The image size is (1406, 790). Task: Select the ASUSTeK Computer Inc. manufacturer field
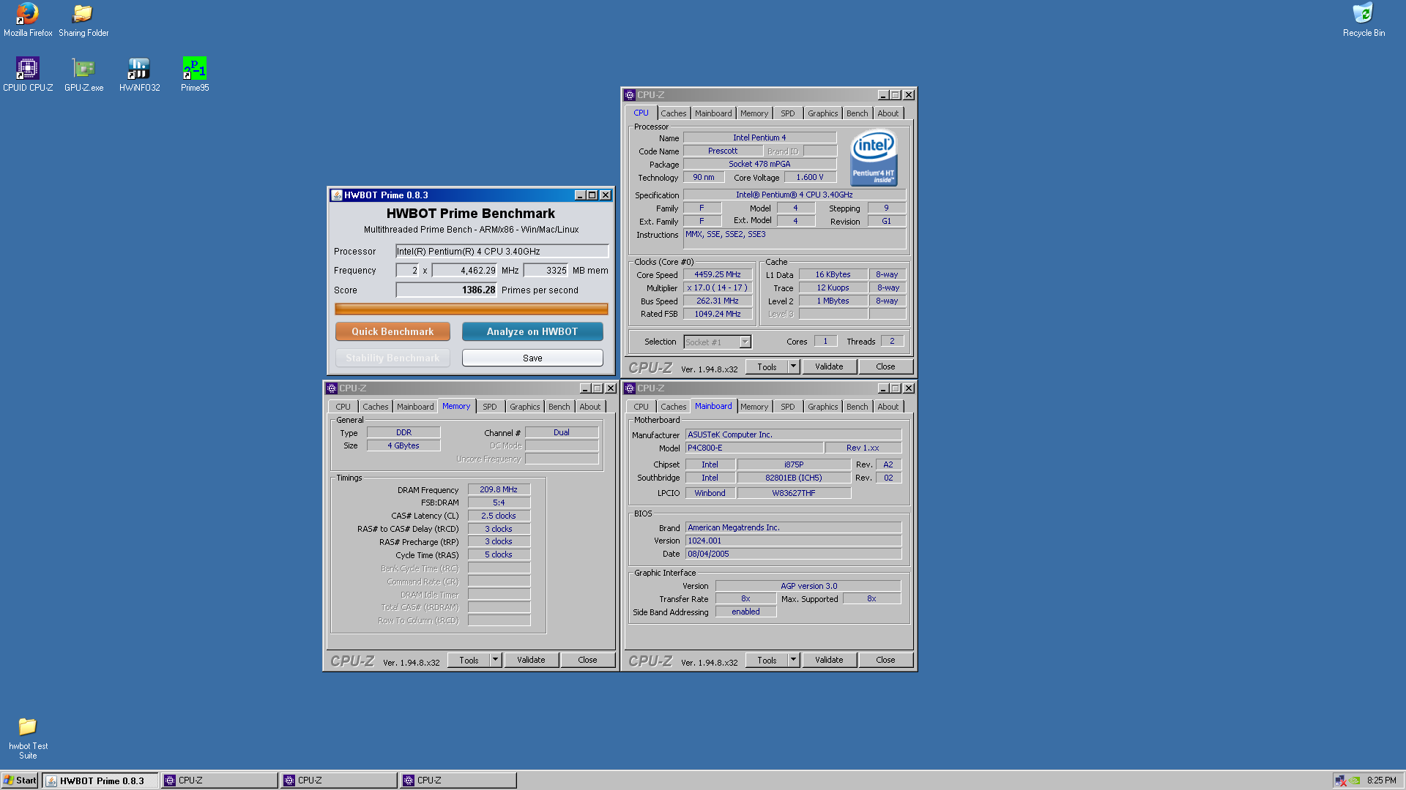pyautogui.click(x=793, y=434)
